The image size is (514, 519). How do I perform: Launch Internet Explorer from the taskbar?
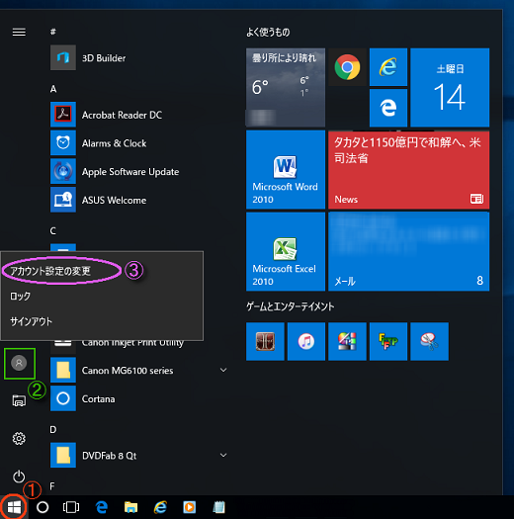pos(160,507)
